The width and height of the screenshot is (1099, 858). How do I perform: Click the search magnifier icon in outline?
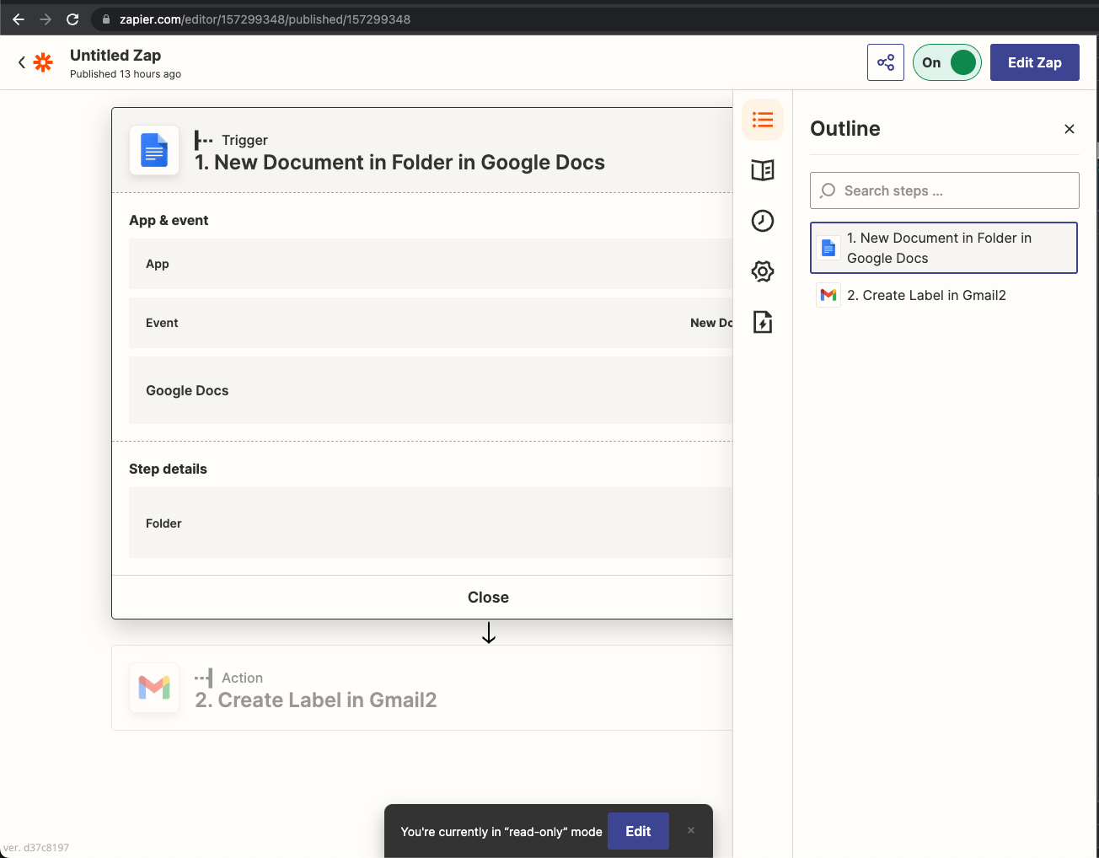[828, 190]
